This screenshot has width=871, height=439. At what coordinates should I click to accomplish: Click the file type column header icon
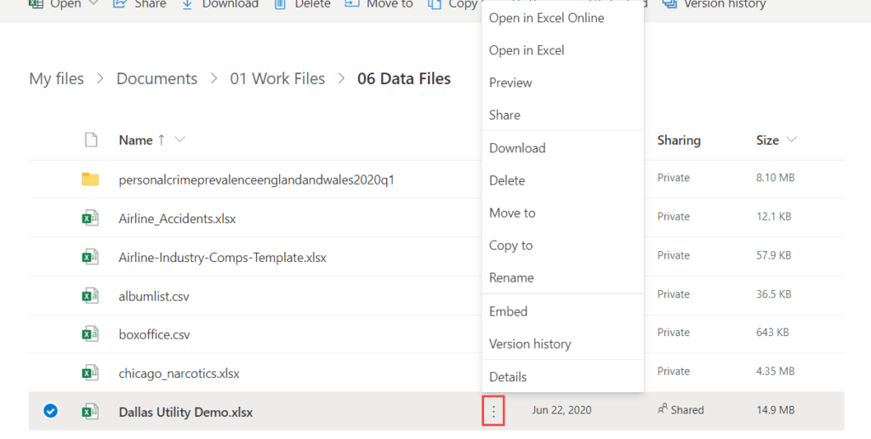pos(90,140)
